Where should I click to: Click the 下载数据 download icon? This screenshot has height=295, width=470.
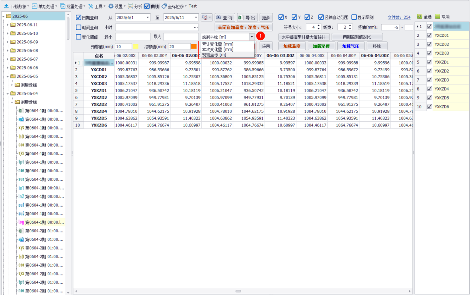[6, 6]
